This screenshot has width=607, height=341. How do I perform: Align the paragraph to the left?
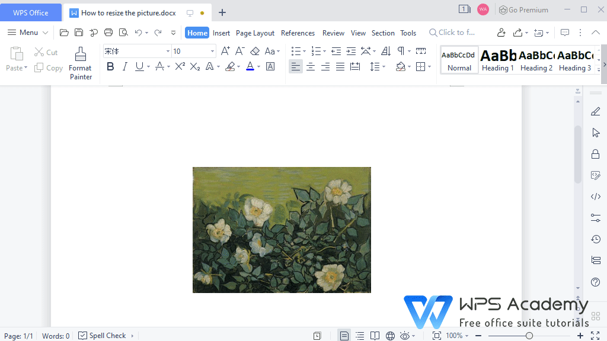[x=295, y=66]
